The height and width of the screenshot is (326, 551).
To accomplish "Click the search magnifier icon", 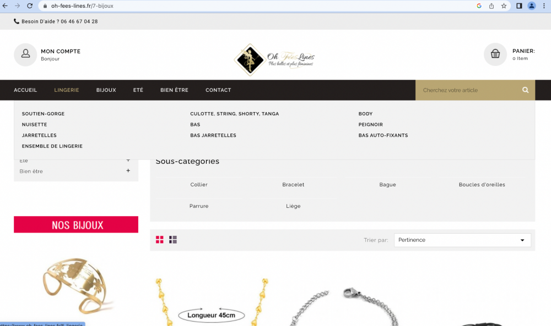I will tap(525, 90).
